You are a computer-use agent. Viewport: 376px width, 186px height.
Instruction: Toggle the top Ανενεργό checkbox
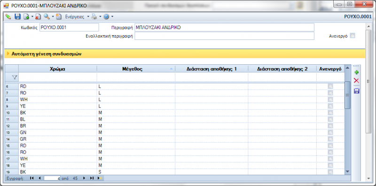(352, 36)
